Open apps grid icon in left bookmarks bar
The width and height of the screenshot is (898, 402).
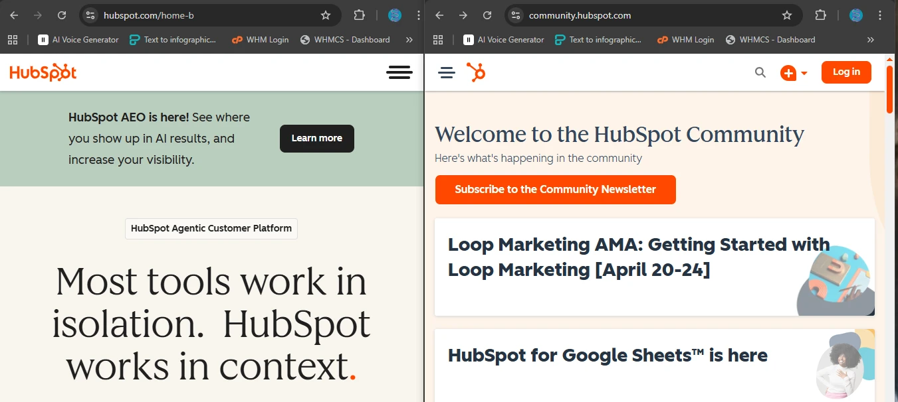13,40
